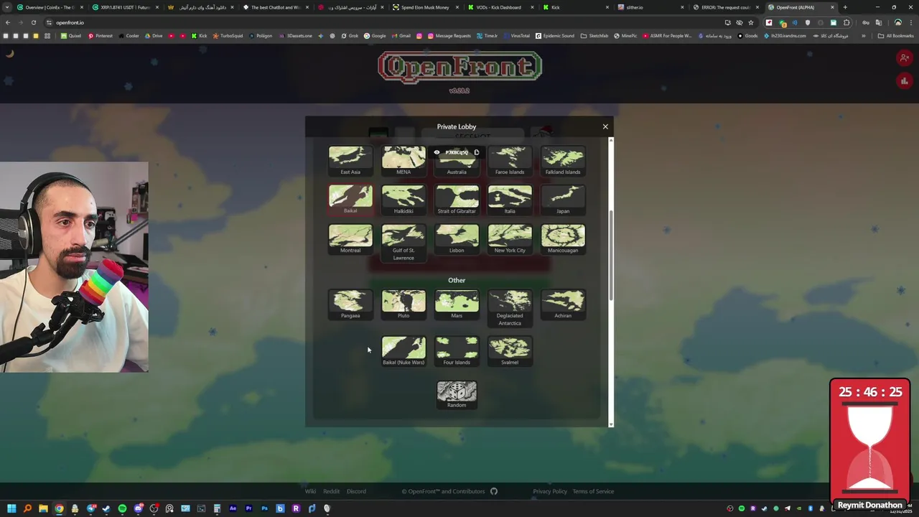The height and width of the screenshot is (517, 919).
Task: Launch Premiere Pro from the taskbar
Action: point(248,508)
